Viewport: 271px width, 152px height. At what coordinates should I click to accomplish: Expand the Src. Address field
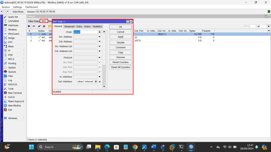tap(100, 37)
